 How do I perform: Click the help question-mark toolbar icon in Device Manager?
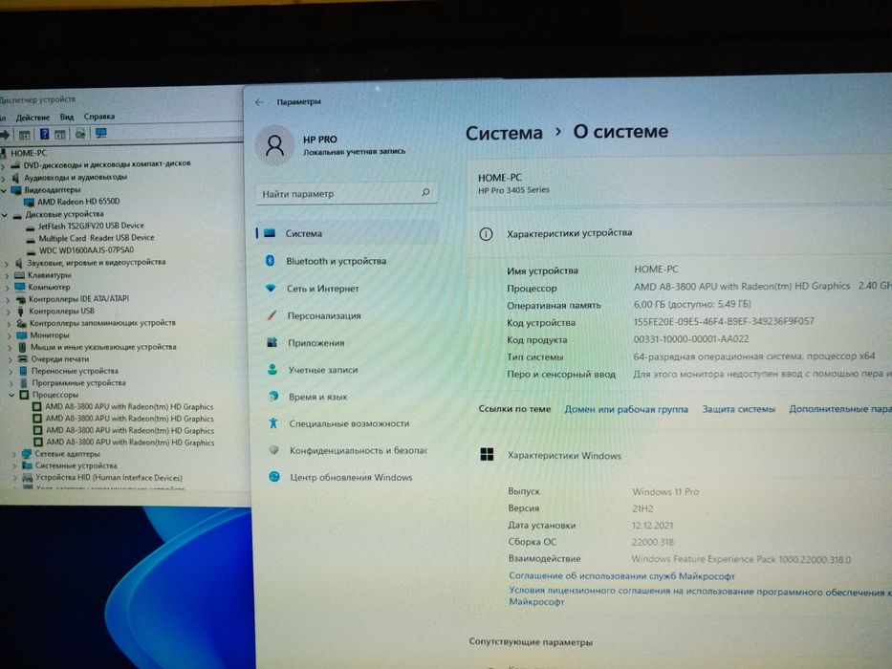44,134
